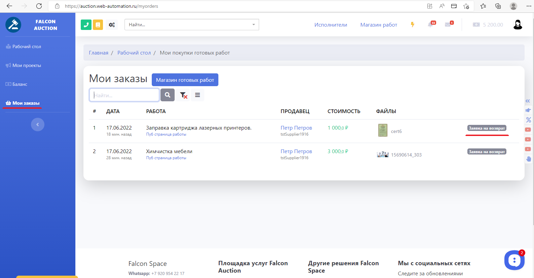
Task: Open the table options hamburger menu
Action: (198, 95)
